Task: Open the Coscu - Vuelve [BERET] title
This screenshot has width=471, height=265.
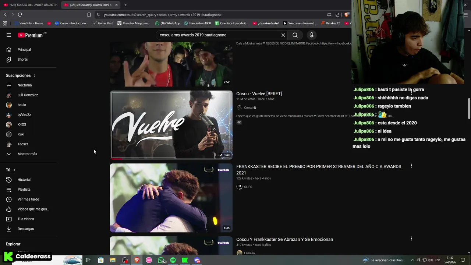Action: 259,93
